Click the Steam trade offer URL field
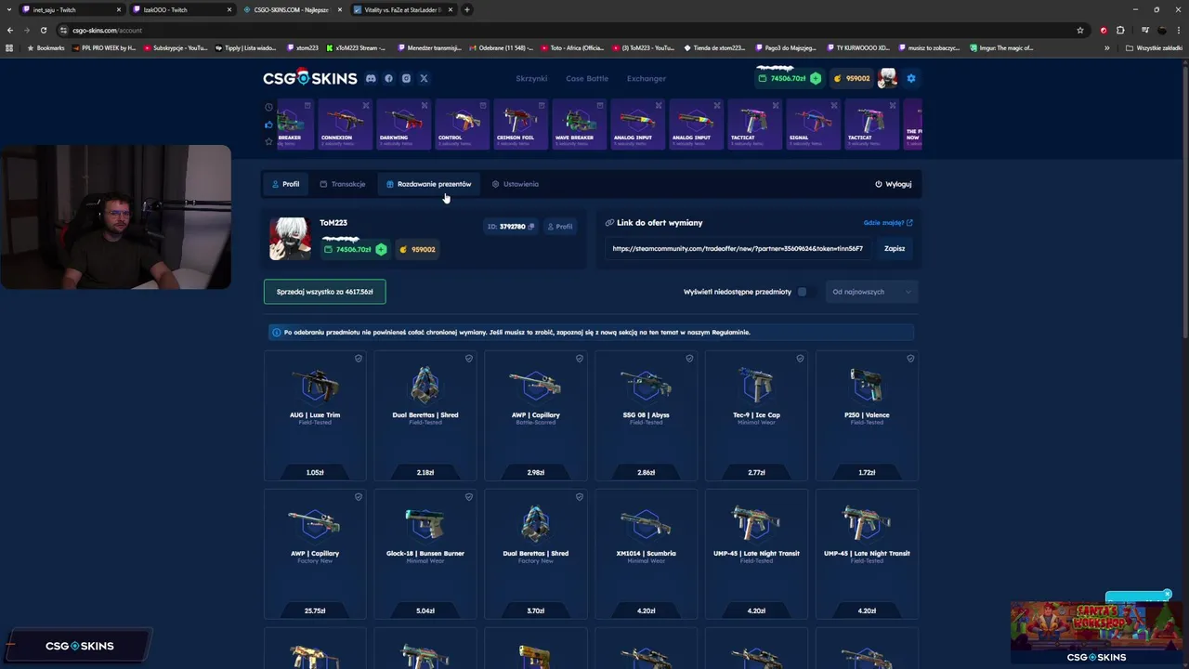Image resolution: width=1189 pixels, height=669 pixels. tap(738, 249)
